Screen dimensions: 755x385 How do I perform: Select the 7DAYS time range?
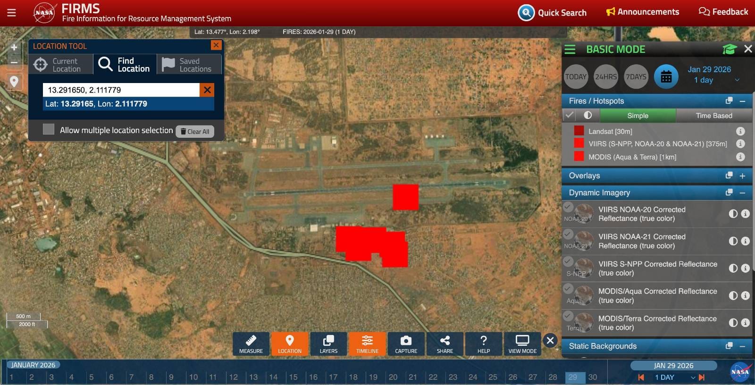(636, 76)
